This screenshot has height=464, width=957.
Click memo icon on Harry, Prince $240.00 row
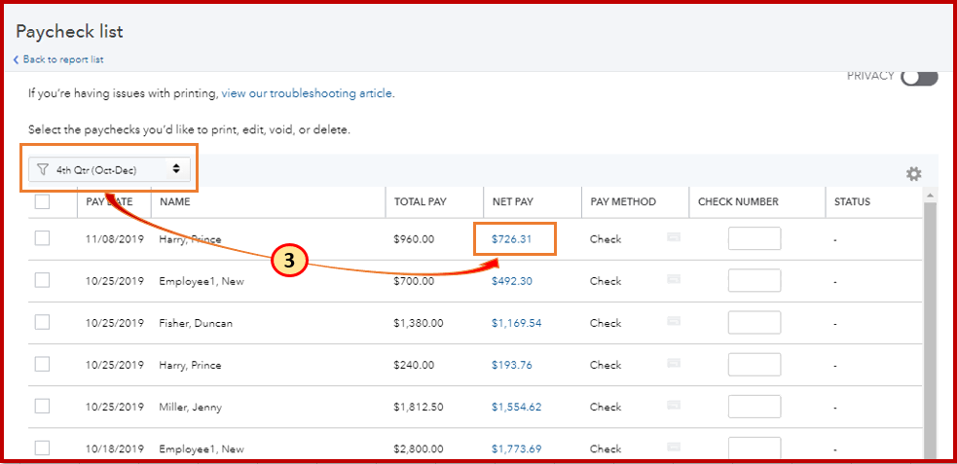[674, 364]
